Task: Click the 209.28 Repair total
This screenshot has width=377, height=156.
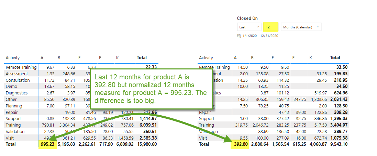Action: [x=341, y=112]
